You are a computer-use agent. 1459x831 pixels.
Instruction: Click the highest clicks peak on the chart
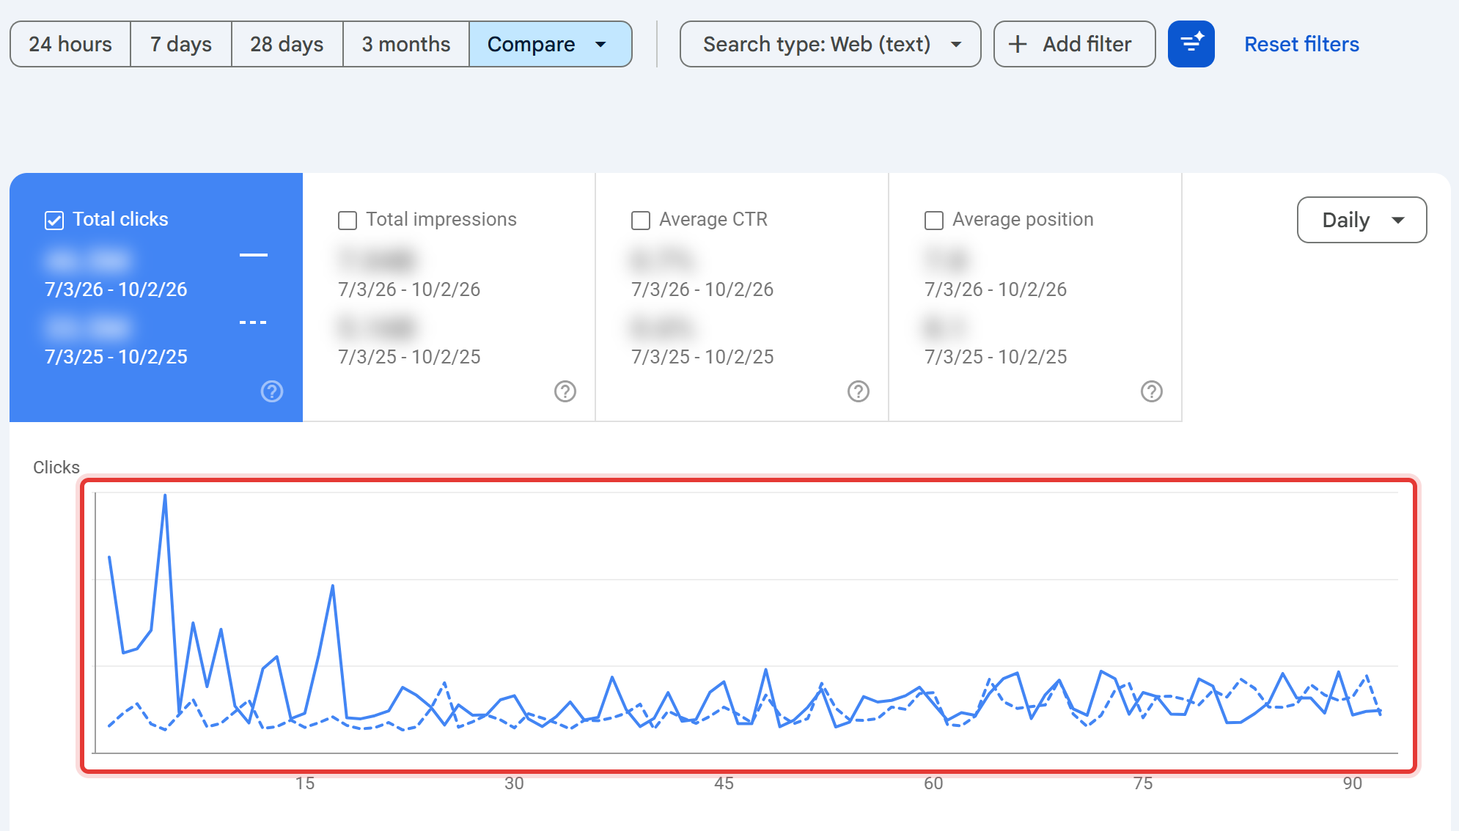coord(165,496)
